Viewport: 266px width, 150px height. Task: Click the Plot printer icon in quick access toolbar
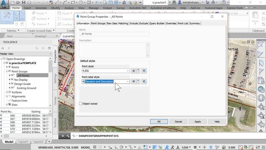29,2
